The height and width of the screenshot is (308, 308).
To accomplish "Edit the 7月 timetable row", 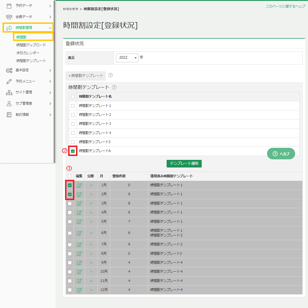I will (79, 245).
